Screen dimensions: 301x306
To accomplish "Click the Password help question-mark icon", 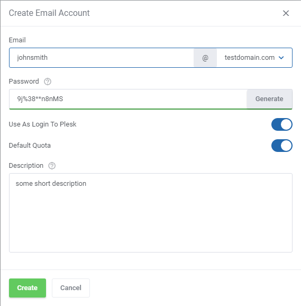I will pyautogui.click(x=48, y=82).
